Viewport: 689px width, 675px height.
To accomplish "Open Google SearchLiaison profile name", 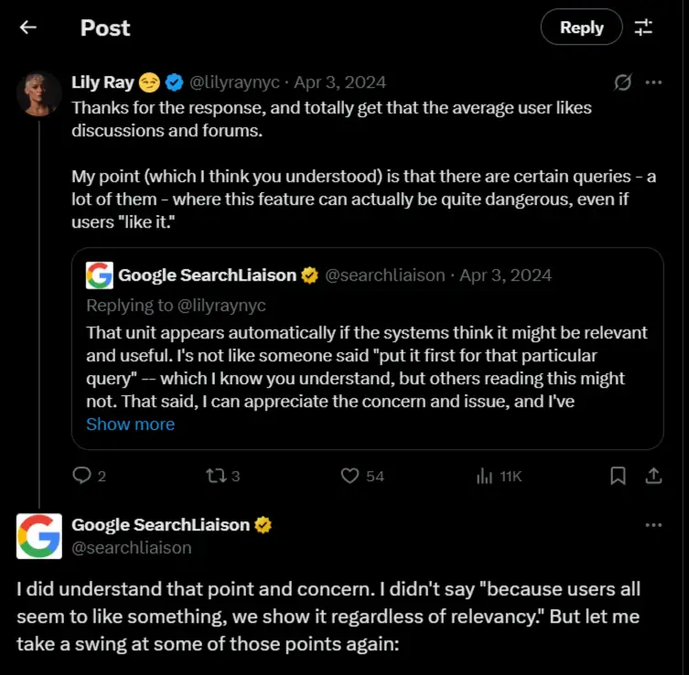I will [x=160, y=525].
